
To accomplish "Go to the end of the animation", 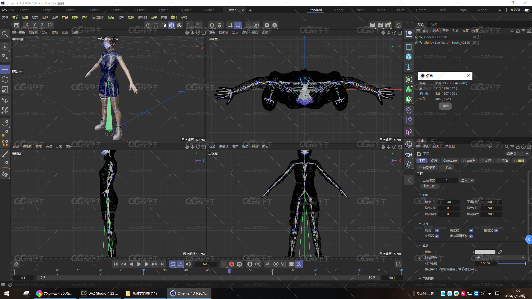I will click(x=162, y=264).
